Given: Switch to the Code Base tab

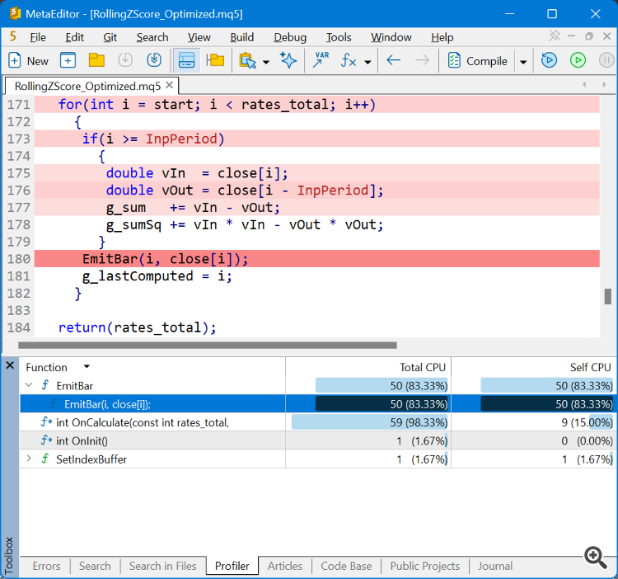Looking at the screenshot, I should (346, 566).
